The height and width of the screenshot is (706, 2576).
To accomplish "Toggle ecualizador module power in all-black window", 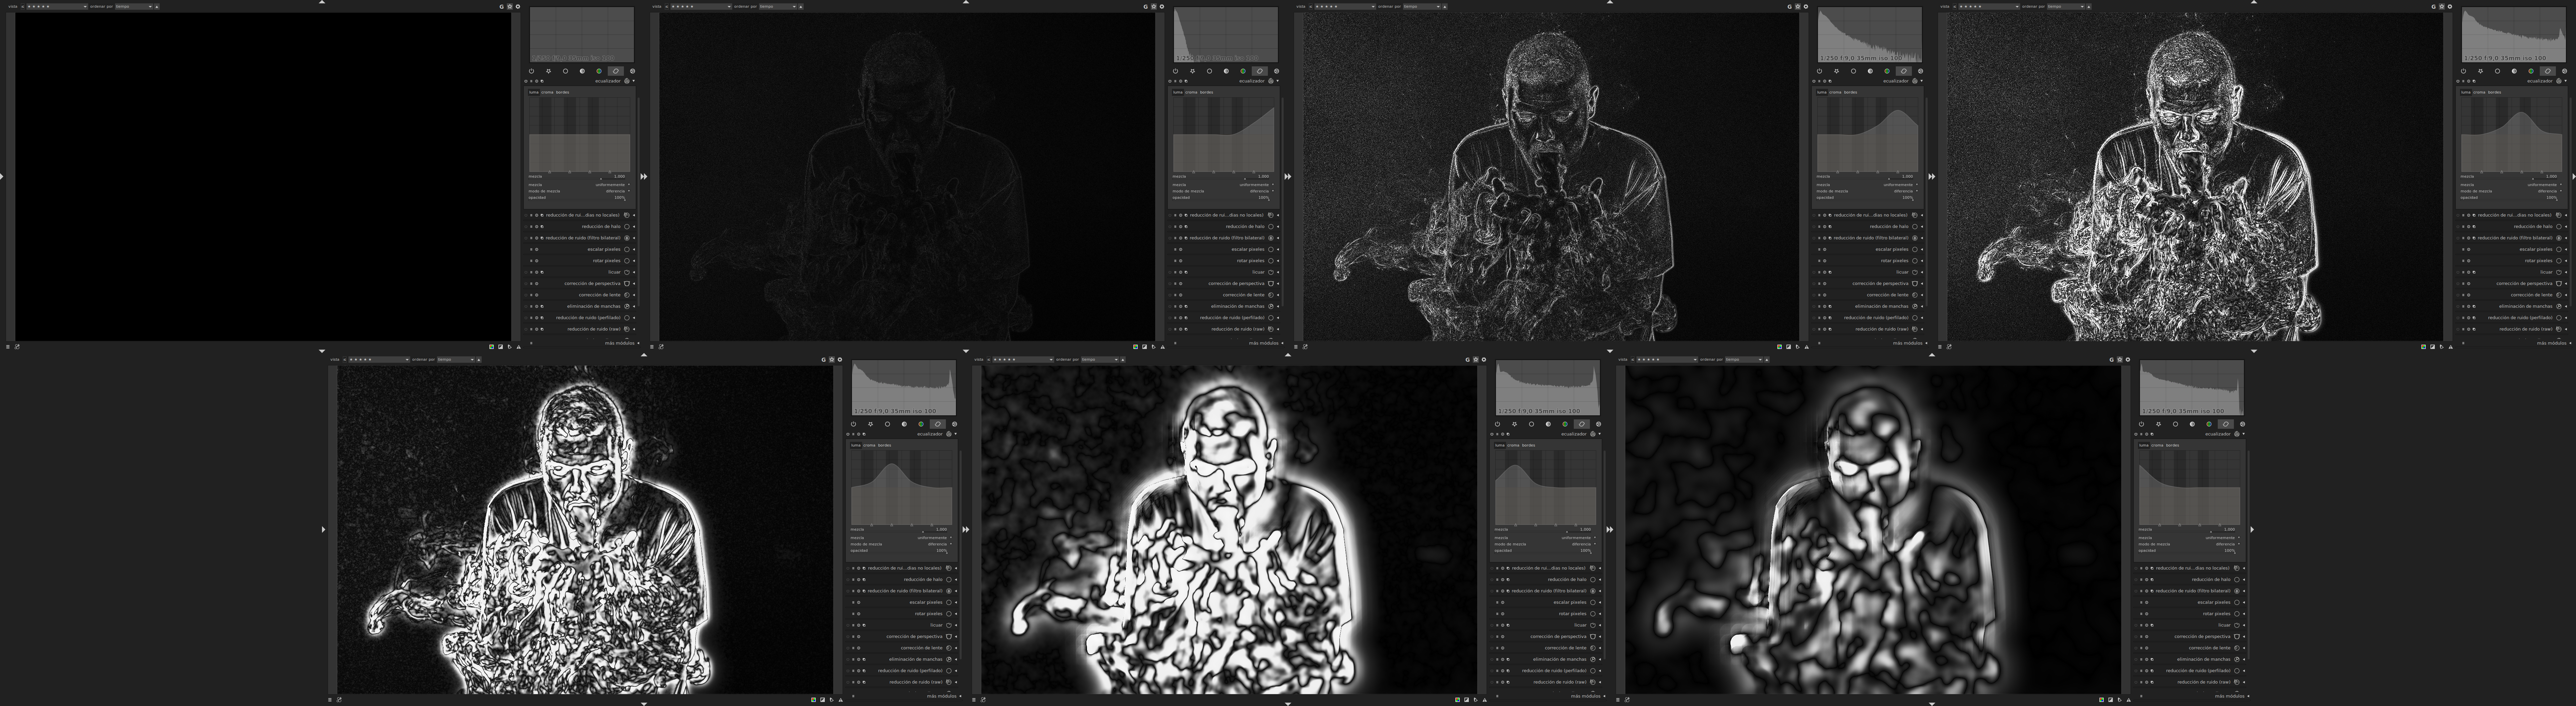I will pos(526,81).
